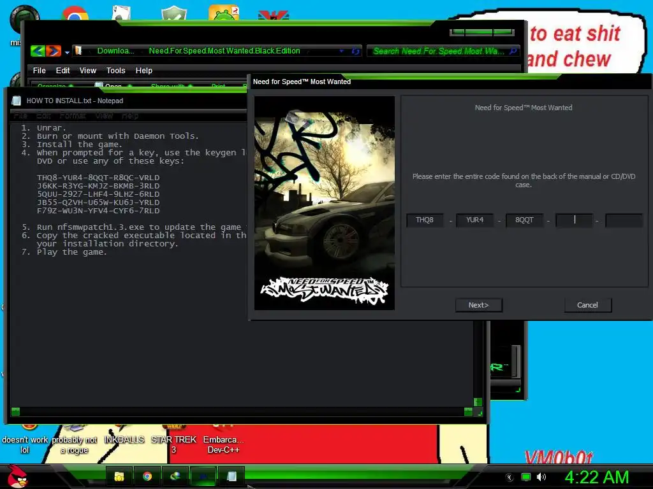Open the Notepad Format menu

73,116
